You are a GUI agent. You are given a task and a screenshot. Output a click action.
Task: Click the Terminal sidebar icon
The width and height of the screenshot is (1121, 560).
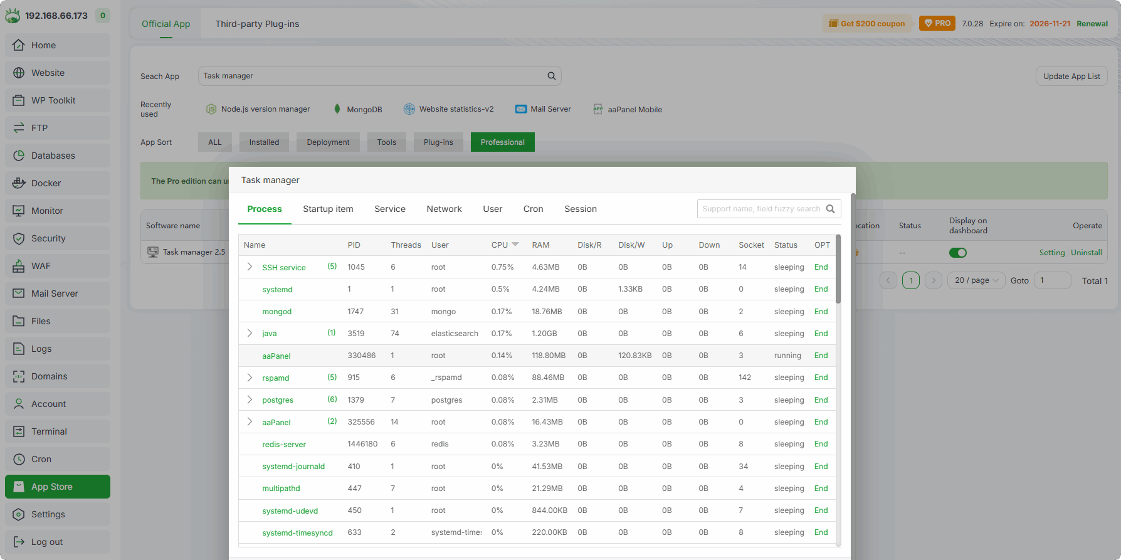[19, 431]
